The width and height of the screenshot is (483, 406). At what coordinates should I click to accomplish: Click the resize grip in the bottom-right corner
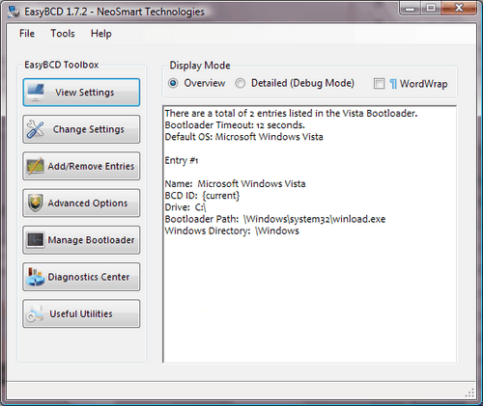click(x=470, y=392)
